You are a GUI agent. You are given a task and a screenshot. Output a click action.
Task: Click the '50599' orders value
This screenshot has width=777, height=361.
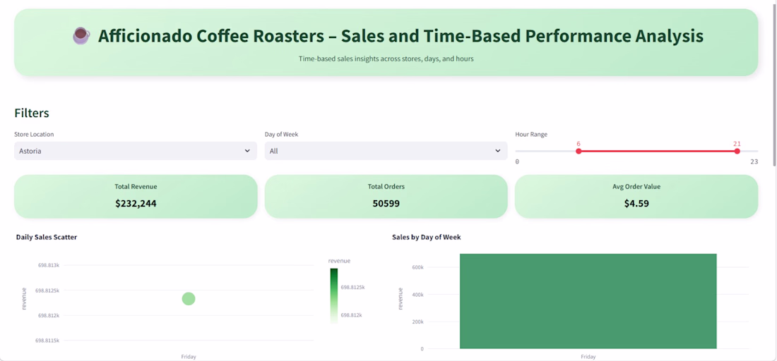[x=386, y=203]
